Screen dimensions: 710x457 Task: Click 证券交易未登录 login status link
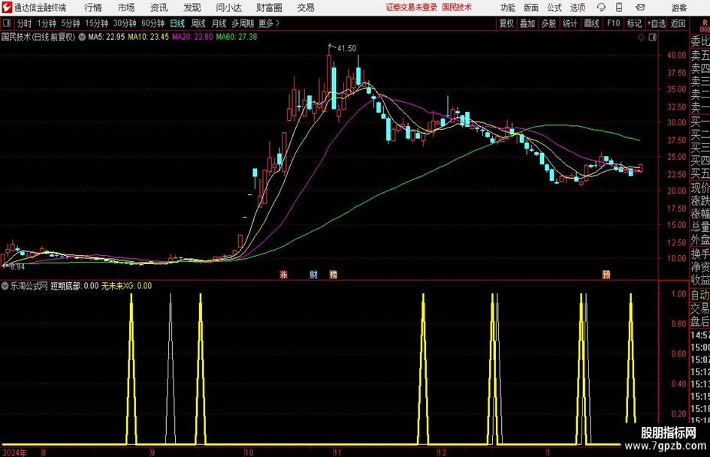point(412,8)
